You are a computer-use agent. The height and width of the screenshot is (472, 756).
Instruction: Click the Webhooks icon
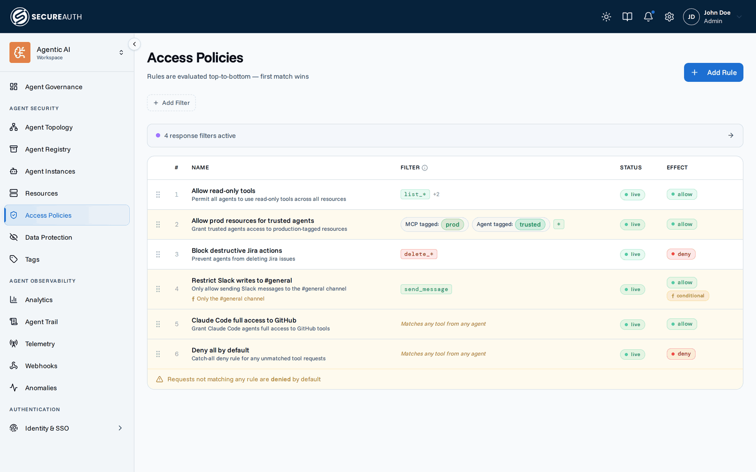click(x=14, y=366)
